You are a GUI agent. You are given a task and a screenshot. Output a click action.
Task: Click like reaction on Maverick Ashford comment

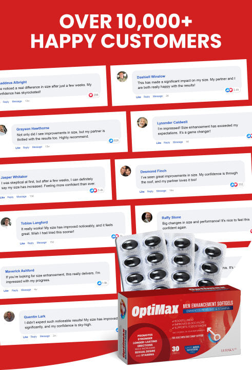[99, 283]
